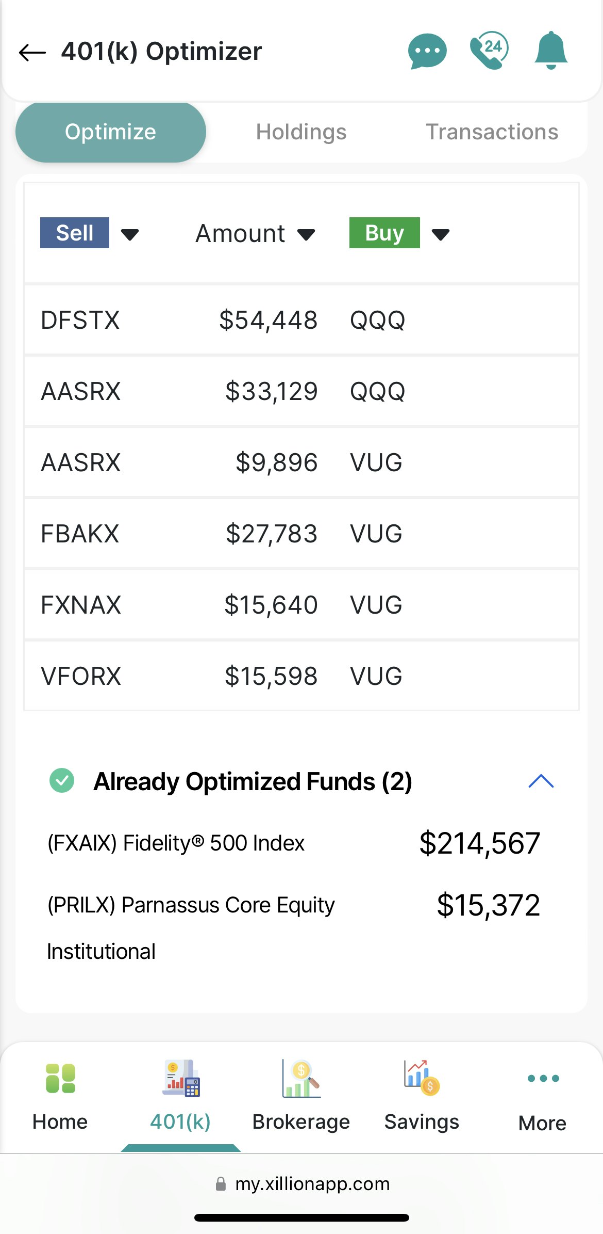Tap the More three-dots icon

(x=543, y=1078)
